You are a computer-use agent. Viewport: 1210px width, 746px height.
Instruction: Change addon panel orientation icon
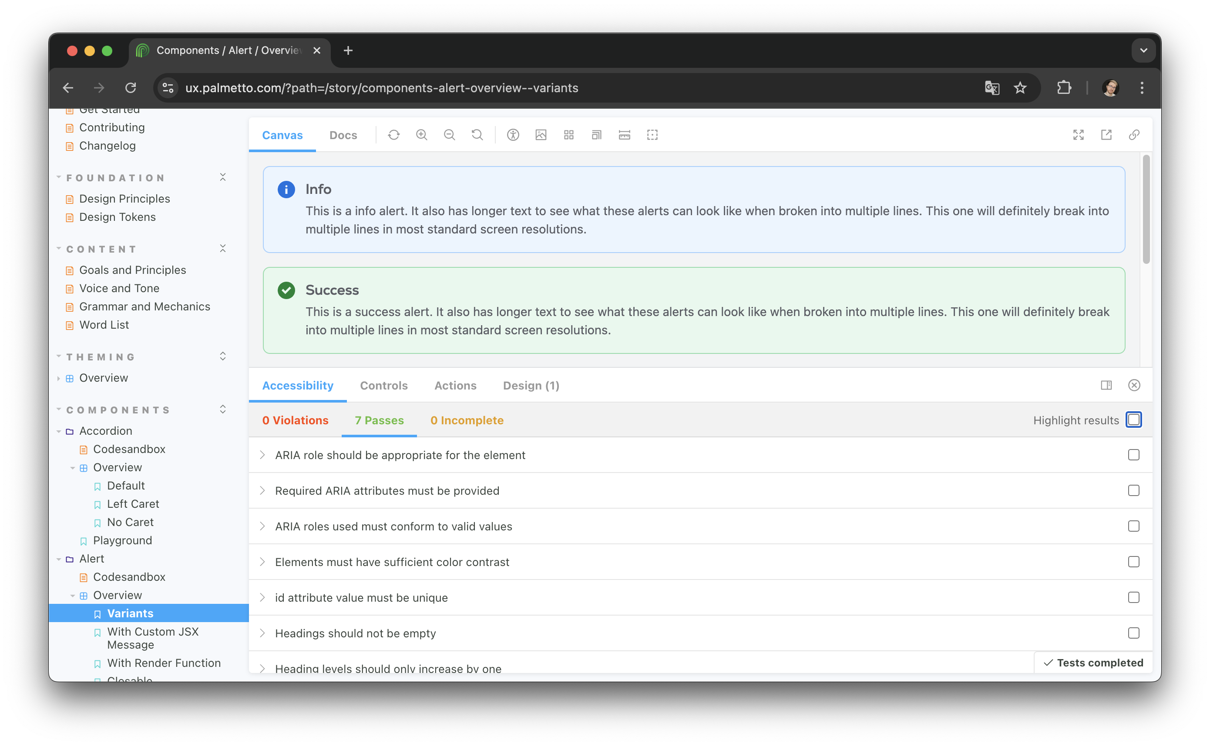tap(1106, 385)
